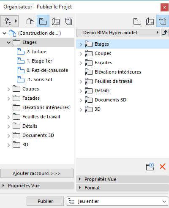The height and width of the screenshot is (208, 169).
Task: Select the right Documents 3D item
Action: point(110,100)
